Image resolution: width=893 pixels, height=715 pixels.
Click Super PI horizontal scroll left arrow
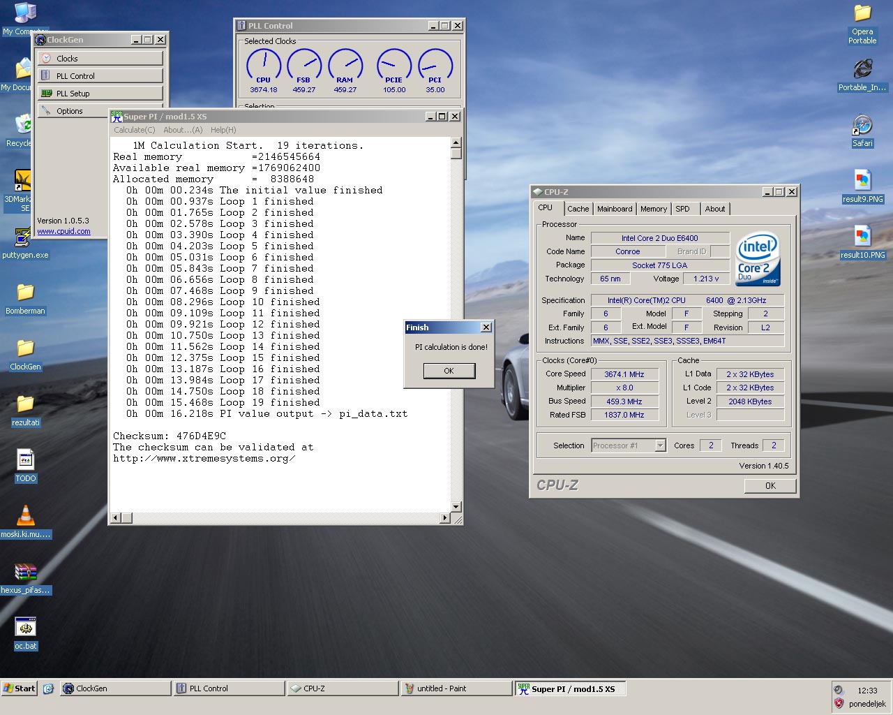[116, 518]
